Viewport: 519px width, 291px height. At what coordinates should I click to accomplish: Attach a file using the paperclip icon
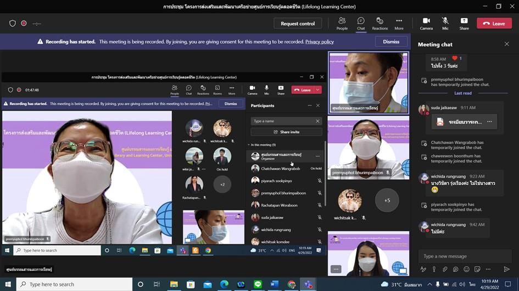[x=445, y=269]
